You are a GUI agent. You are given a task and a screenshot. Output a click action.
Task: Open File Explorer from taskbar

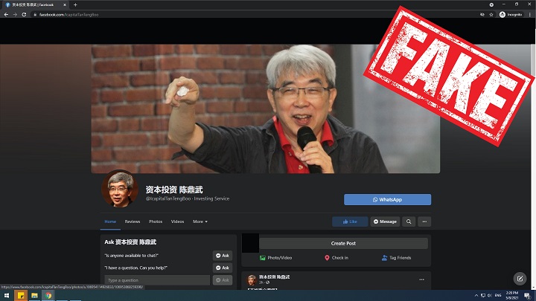coord(34,296)
